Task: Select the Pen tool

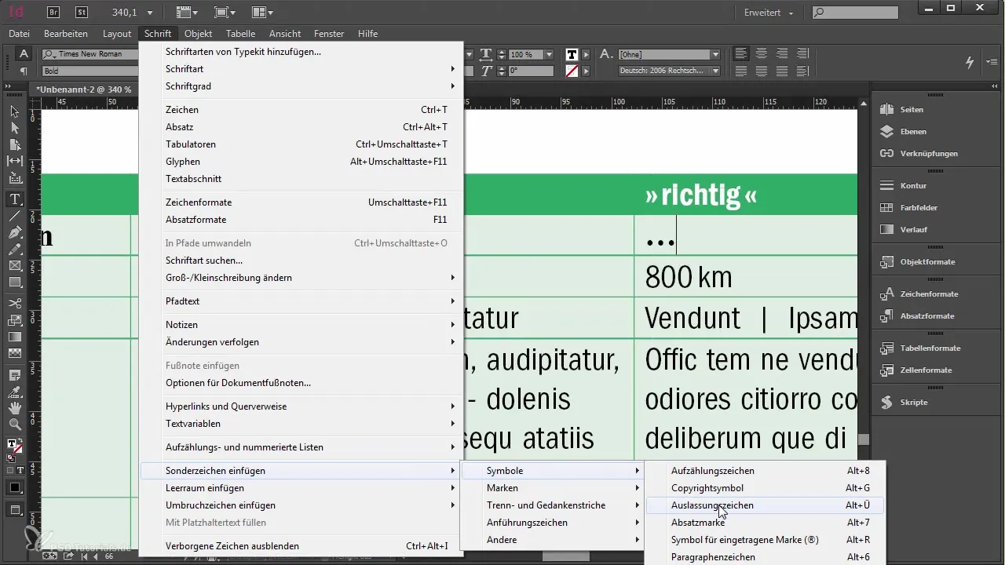Action: [x=15, y=233]
